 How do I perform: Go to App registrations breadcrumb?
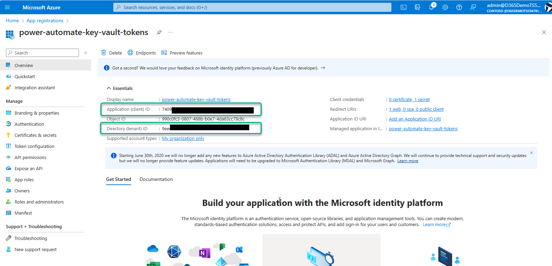pos(45,20)
